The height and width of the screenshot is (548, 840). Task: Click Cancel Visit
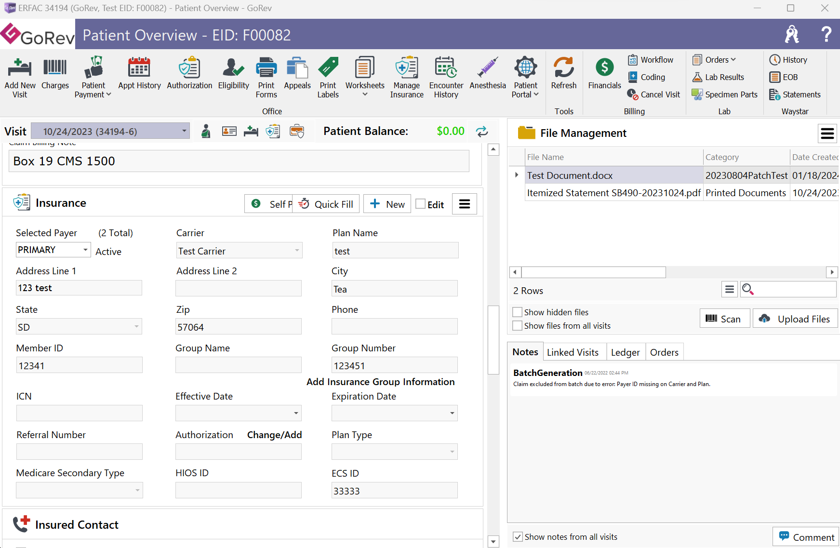(x=653, y=94)
